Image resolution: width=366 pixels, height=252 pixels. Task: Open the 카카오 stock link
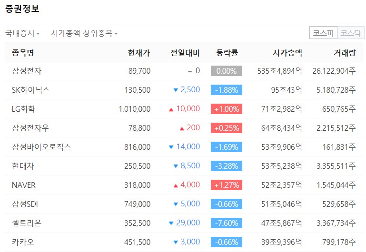(23, 242)
